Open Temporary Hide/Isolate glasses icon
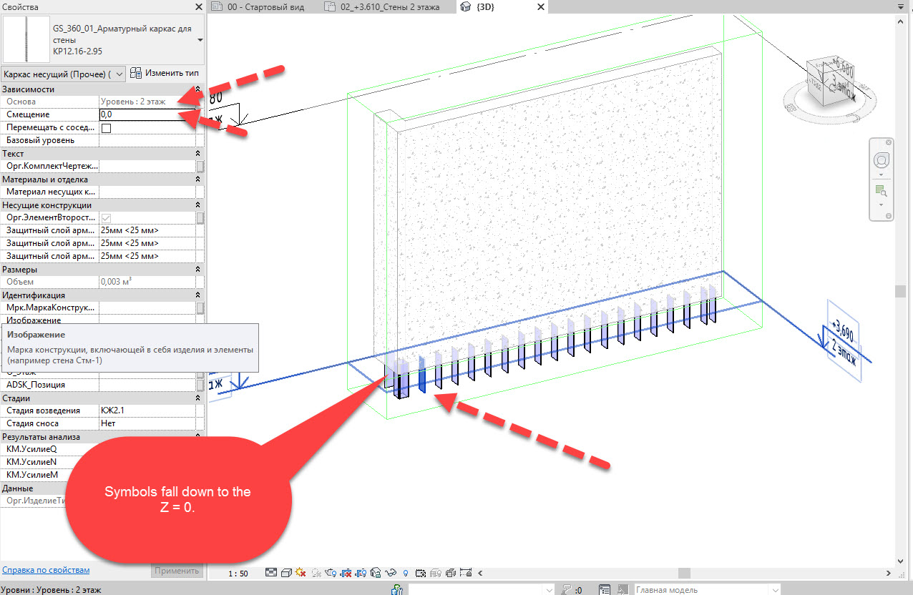 391,573
